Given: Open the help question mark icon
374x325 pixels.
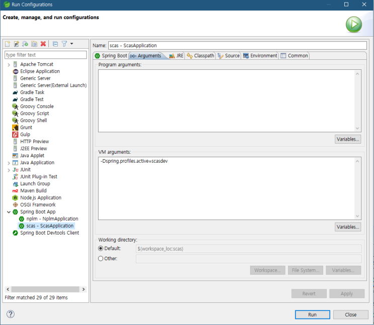Looking at the screenshot, I should pos(11,314).
